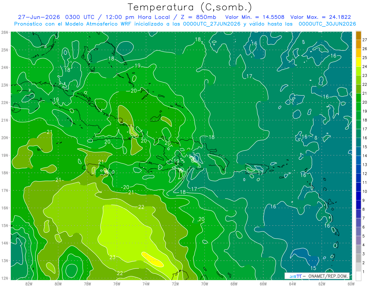Click longitude axis label '72W'

click(x=175, y=284)
